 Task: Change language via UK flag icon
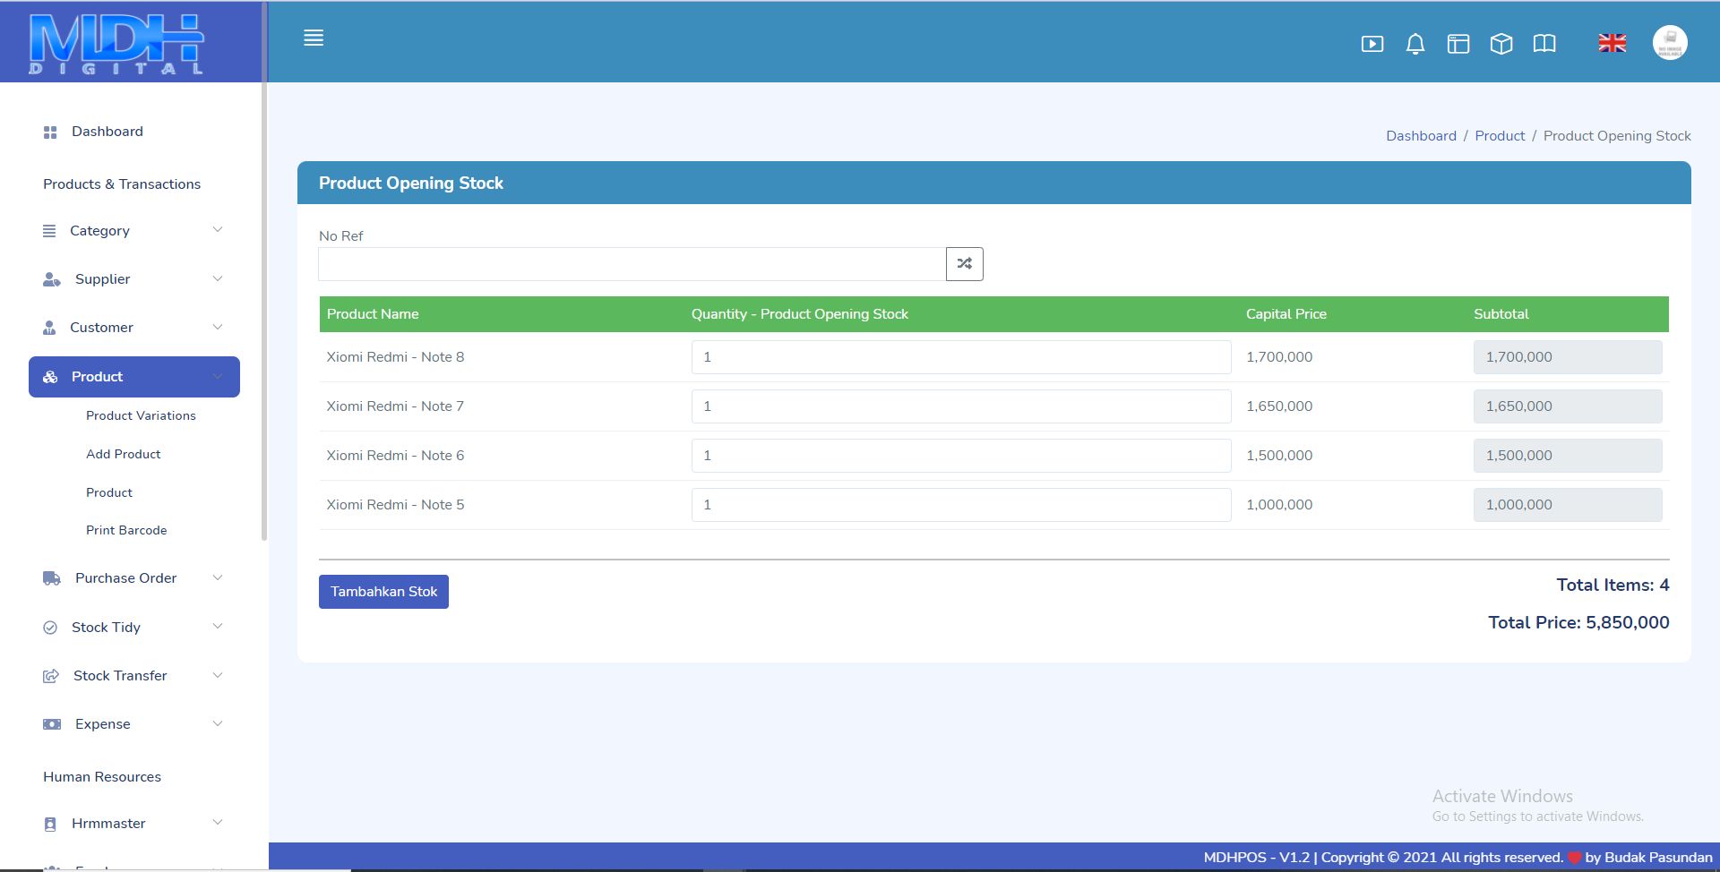pyautogui.click(x=1612, y=43)
